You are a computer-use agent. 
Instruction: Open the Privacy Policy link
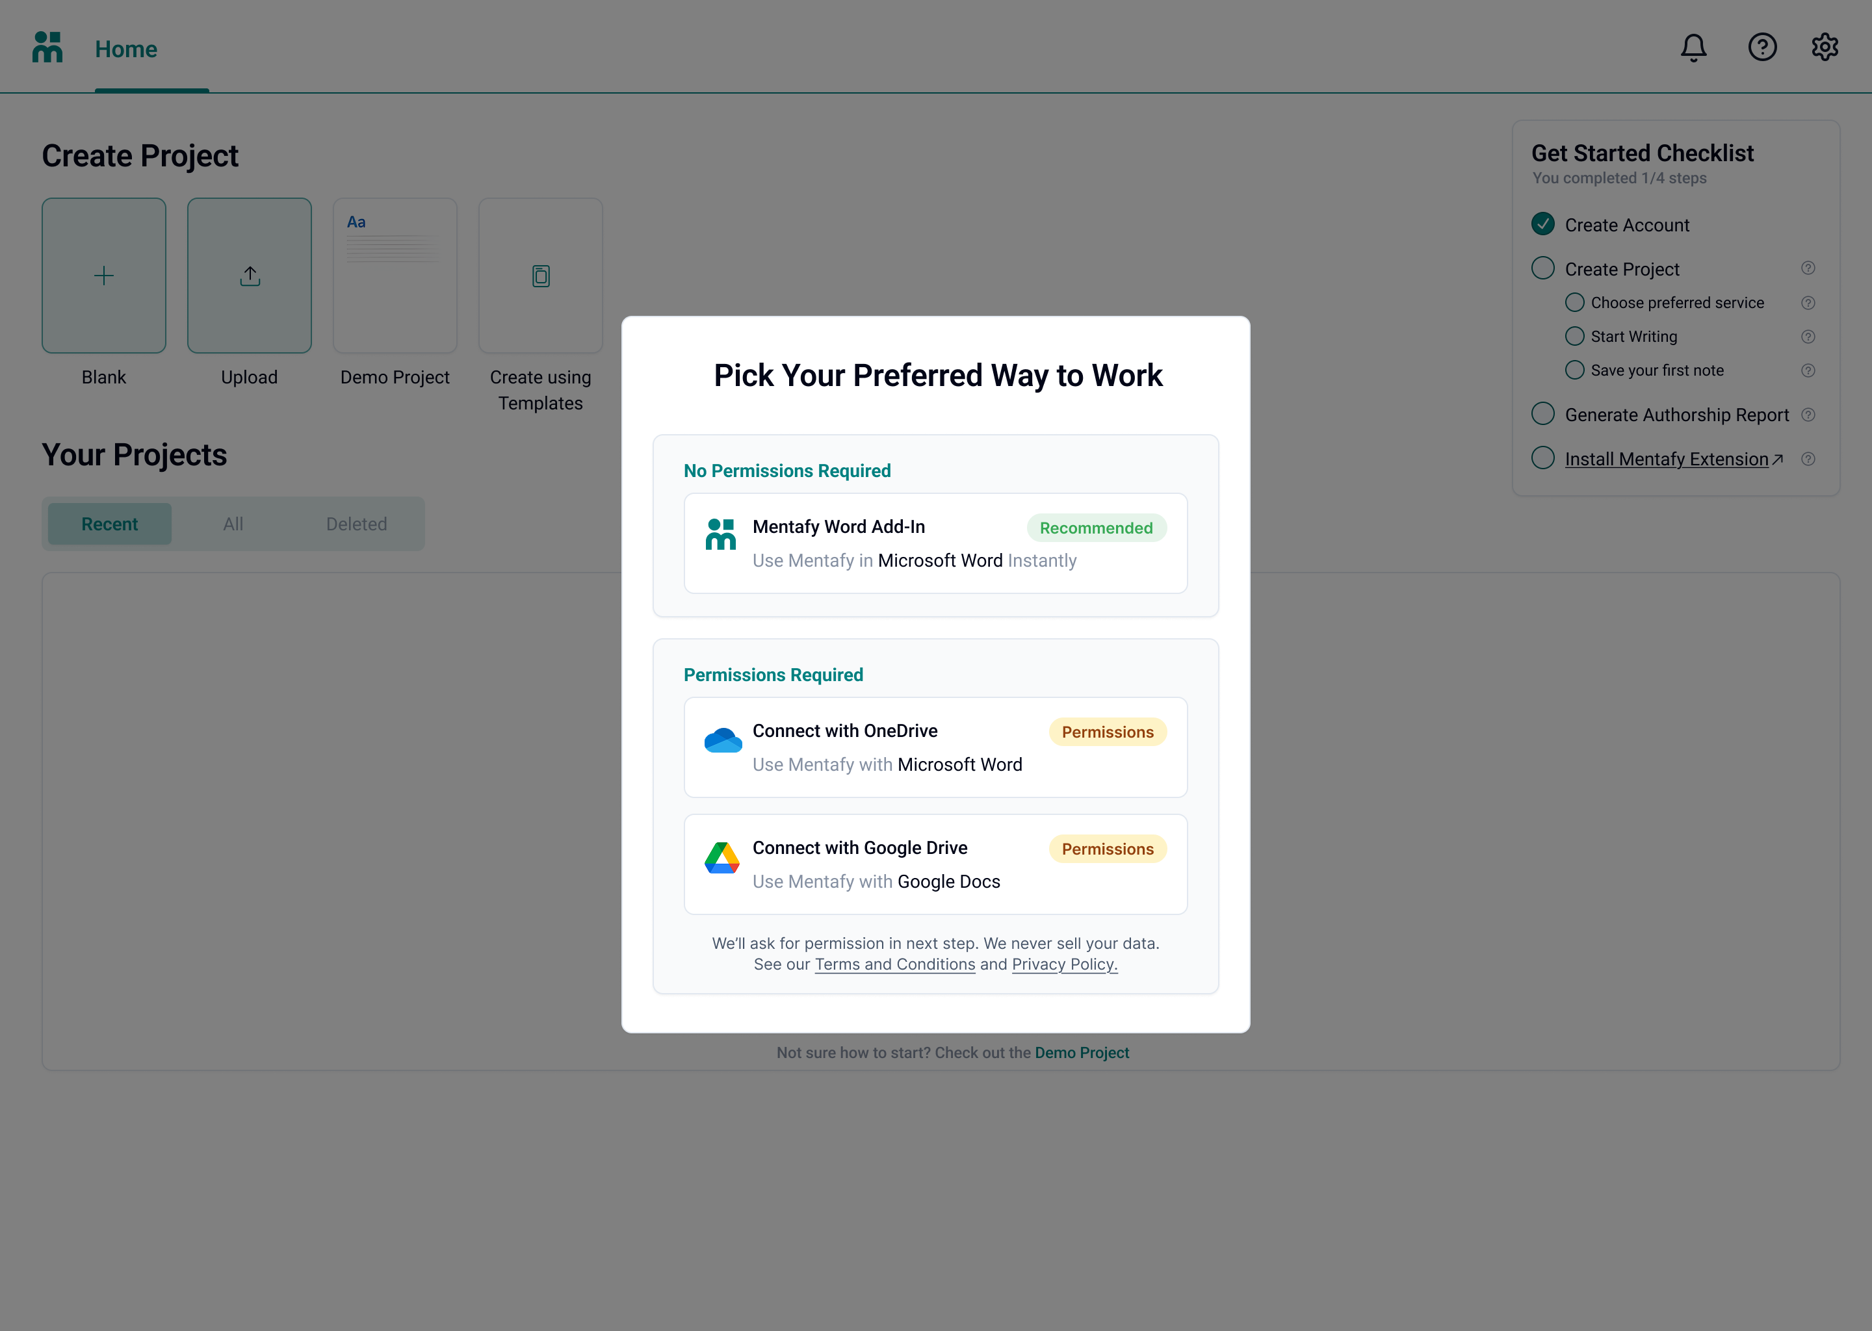click(1065, 964)
